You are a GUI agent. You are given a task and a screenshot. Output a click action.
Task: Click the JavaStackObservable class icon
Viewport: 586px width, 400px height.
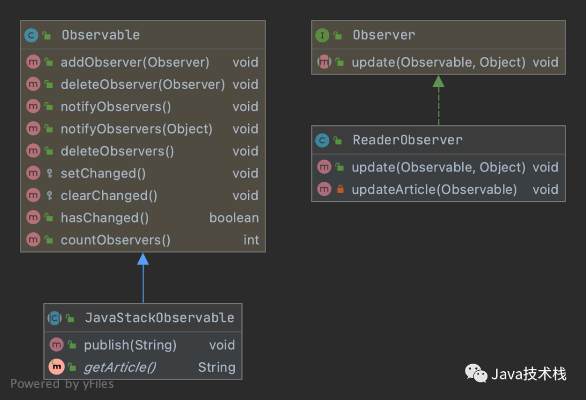click(x=55, y=318)
